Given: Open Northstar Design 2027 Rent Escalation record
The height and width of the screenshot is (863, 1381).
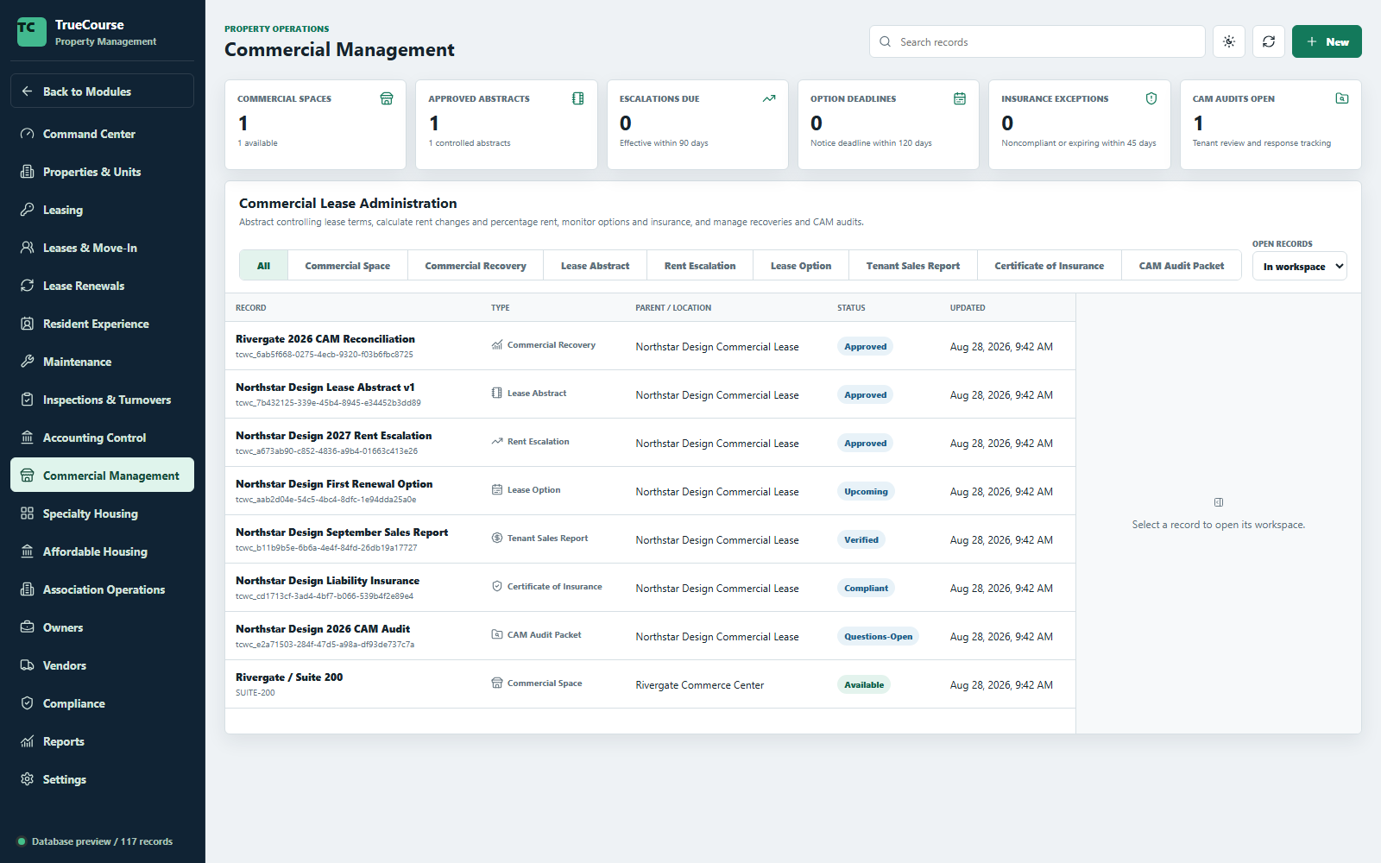Looking at the screenshot, I should pyautogui.click(x=650, y=443).
